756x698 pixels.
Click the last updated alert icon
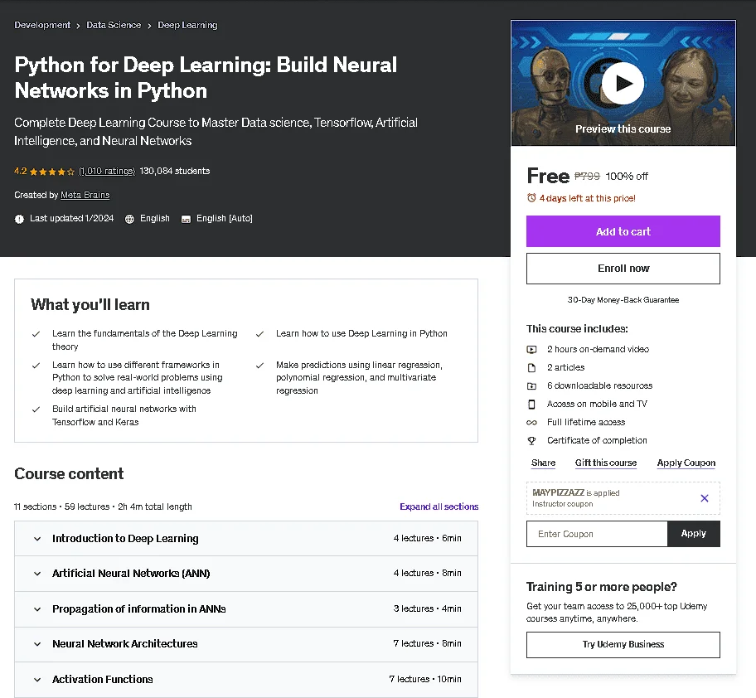tap(19, 219)
